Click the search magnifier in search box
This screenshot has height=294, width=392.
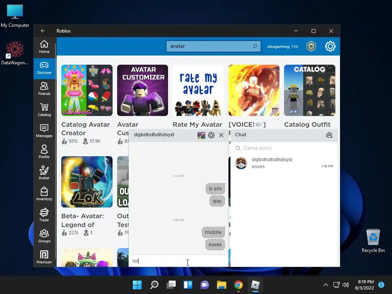(x=255, y=46)
